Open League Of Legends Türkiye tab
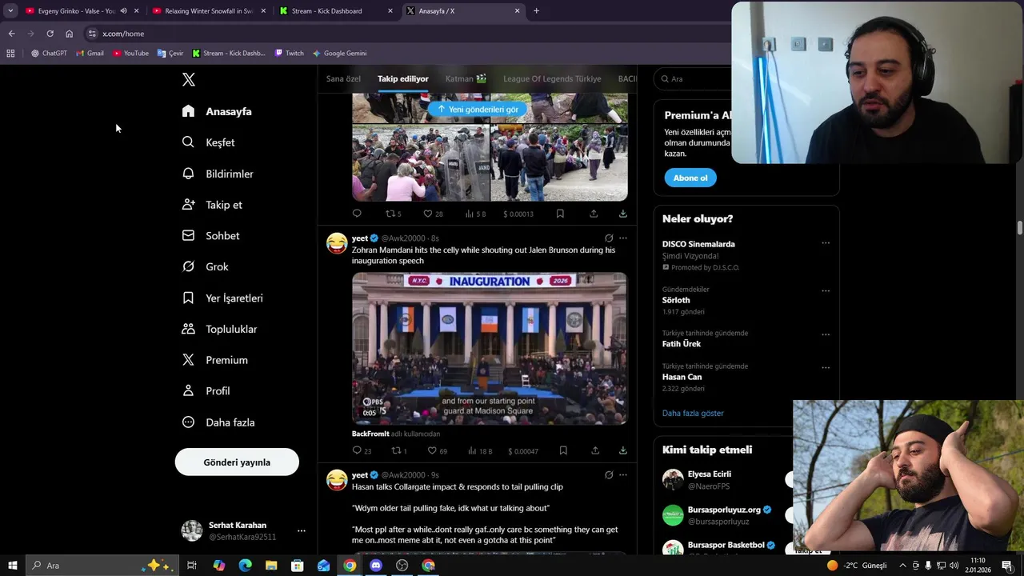Screen dimensions: 1024x576 552,78
